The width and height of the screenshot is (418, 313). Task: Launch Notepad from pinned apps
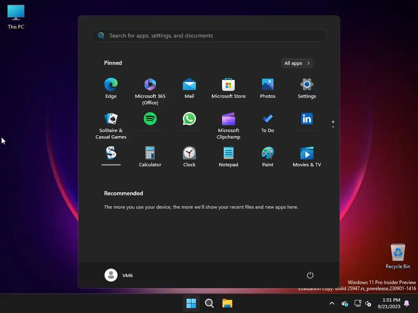coord(229,157)
